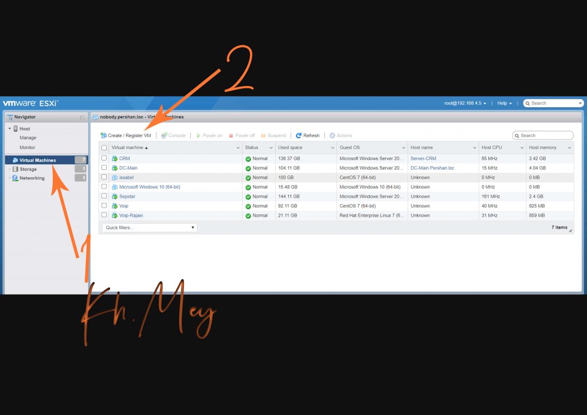The height and width of the screenshot is (415, 587).
Task: Select Storage in the Navigator
Action: point(28,169)
